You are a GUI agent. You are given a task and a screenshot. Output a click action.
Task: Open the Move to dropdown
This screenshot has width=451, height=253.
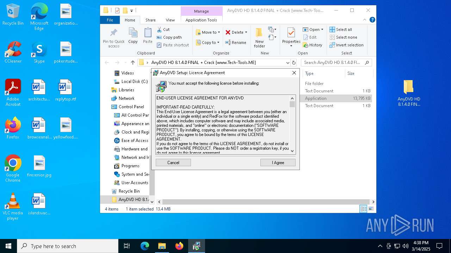(208, 32)
